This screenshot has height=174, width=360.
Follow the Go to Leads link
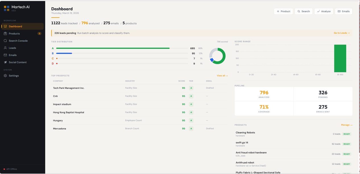click(342, 33)
